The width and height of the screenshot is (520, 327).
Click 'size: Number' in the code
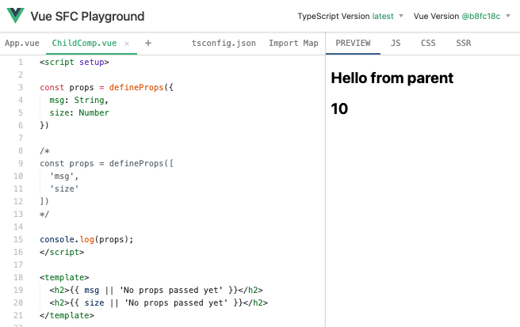[79, 112]
